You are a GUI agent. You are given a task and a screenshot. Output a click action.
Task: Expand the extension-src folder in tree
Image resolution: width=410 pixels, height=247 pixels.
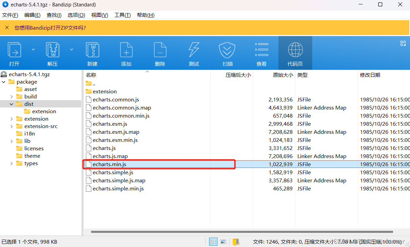12,126
